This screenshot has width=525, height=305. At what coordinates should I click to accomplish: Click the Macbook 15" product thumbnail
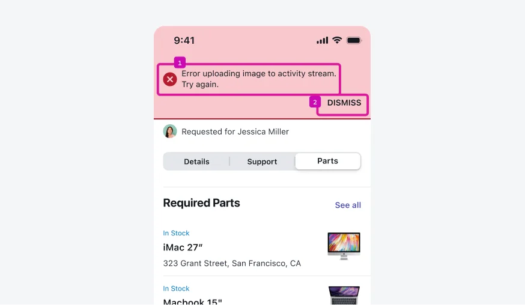point(344,295)
